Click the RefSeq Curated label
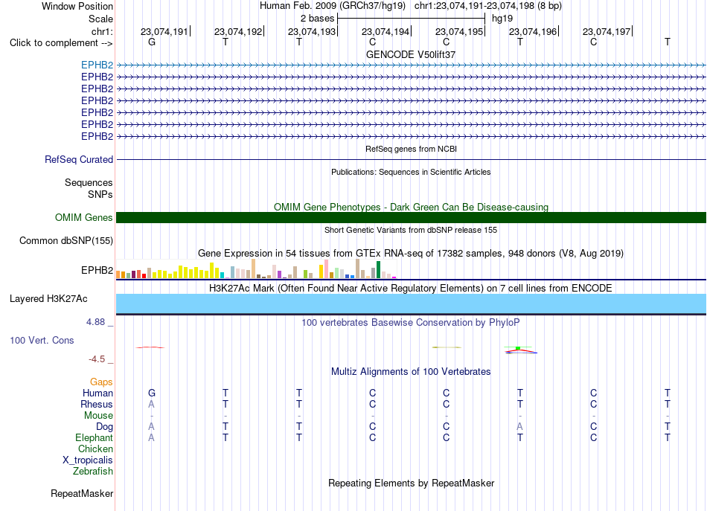The width and height of the screenshot is (707, 511). [x=79, y=159]
